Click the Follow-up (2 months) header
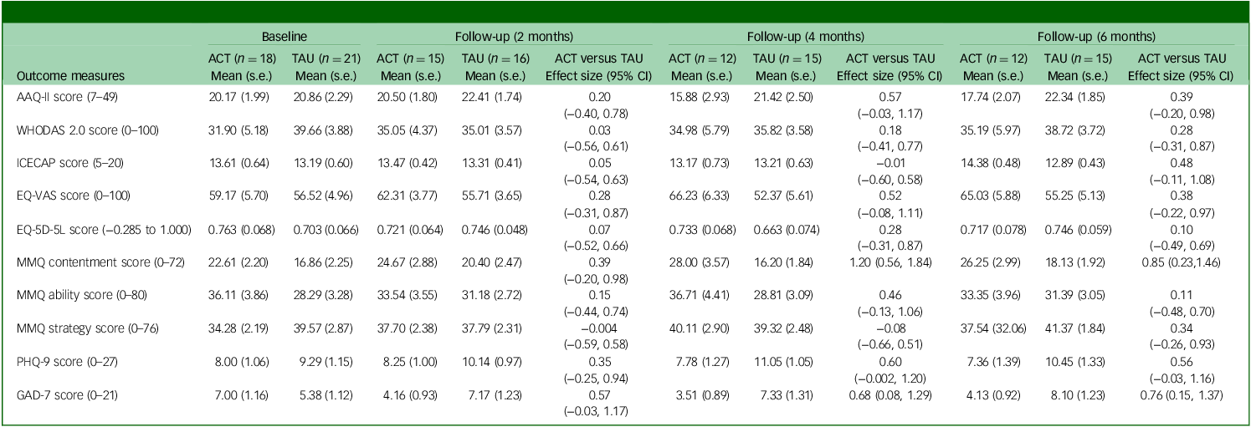This screenshot has width=1251, height=427. 515,37
